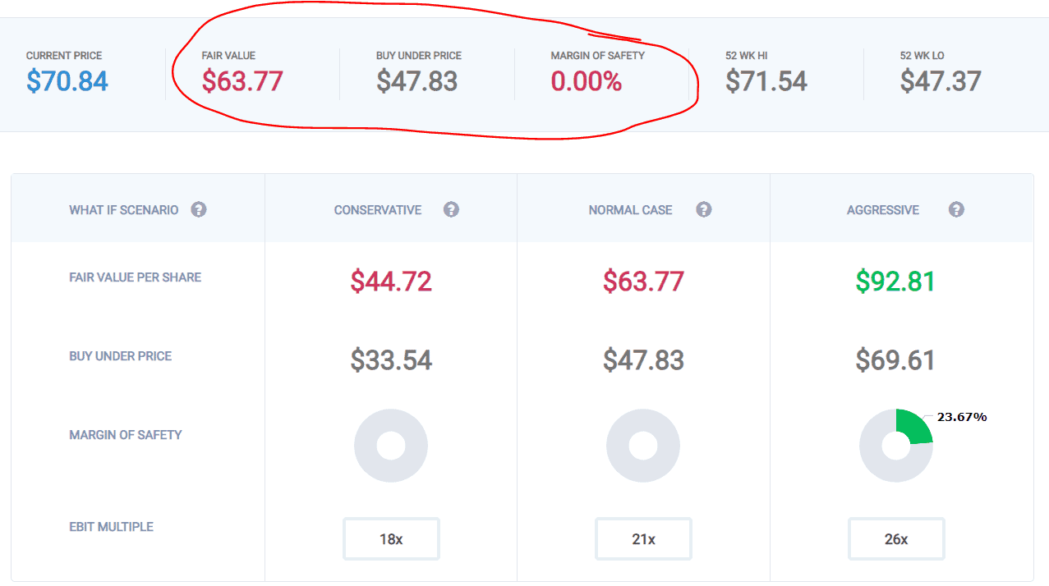Click help icon next to What If Scenario
Screen dimensions: 1049x586
(x=199, y=209)
